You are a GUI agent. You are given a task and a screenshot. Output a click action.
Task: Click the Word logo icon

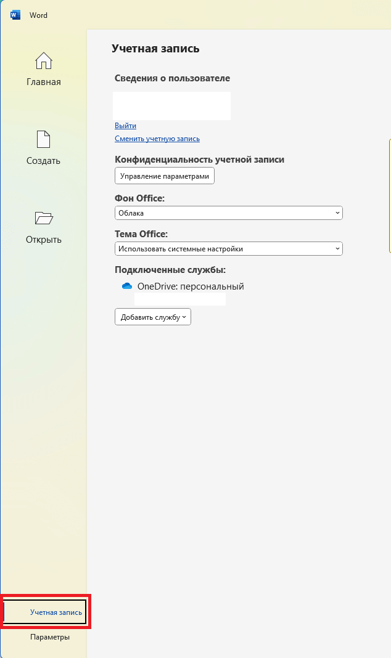(15, 15)
